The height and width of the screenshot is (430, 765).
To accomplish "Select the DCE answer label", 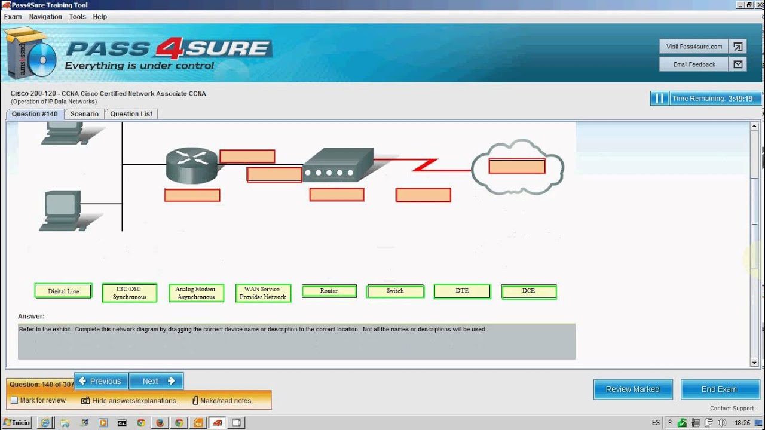I will pyautogui.click(x=529, y=291).
